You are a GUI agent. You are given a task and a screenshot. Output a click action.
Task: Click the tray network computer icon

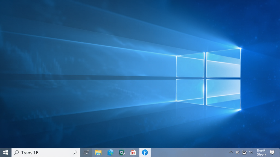(244, 152)
